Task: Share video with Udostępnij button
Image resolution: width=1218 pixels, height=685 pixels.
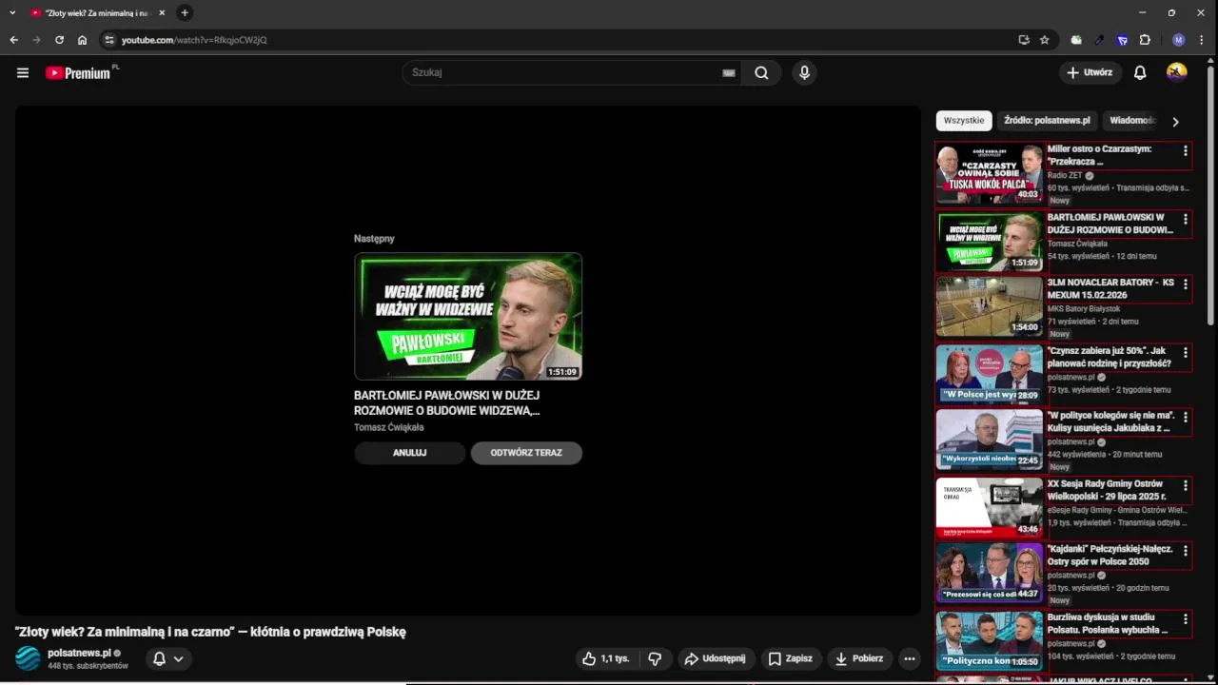Action: click(x=717, y=658)
